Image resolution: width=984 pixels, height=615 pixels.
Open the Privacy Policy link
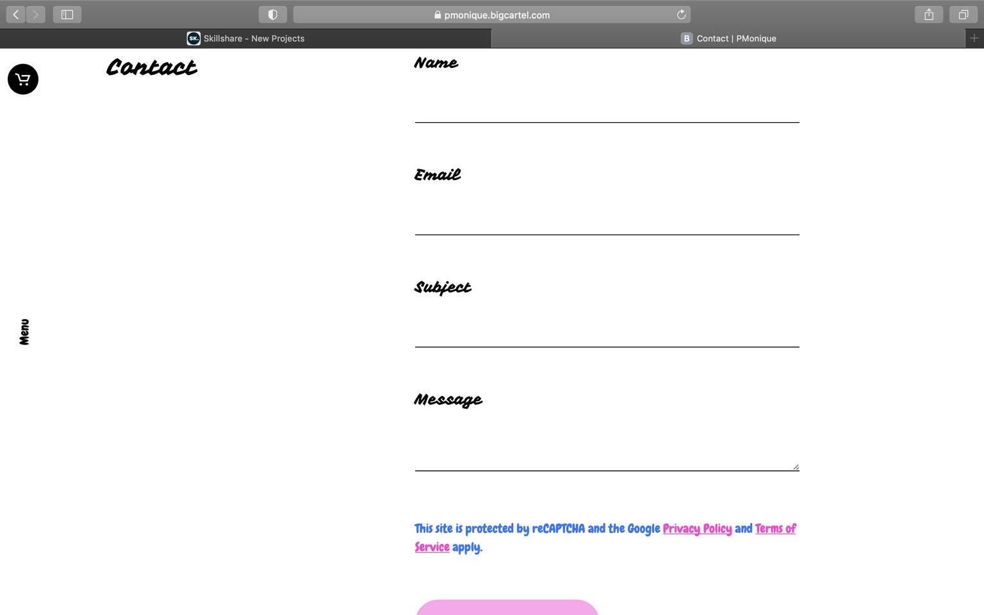697,529
